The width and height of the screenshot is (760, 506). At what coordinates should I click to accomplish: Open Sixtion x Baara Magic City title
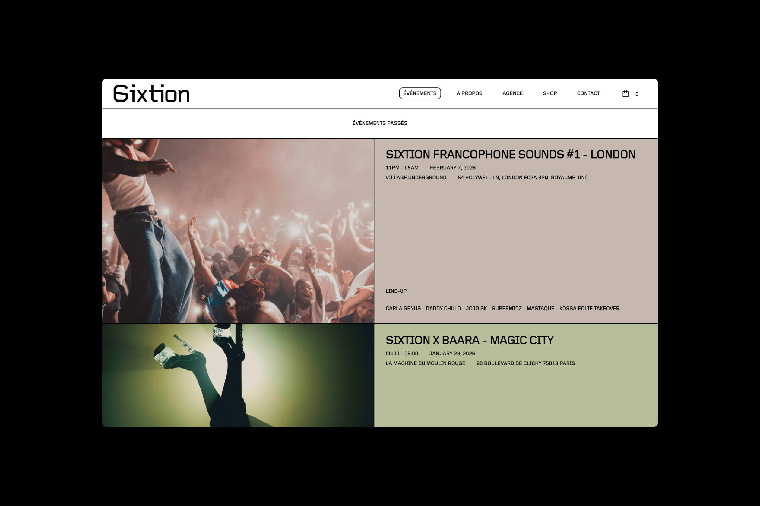470,340
